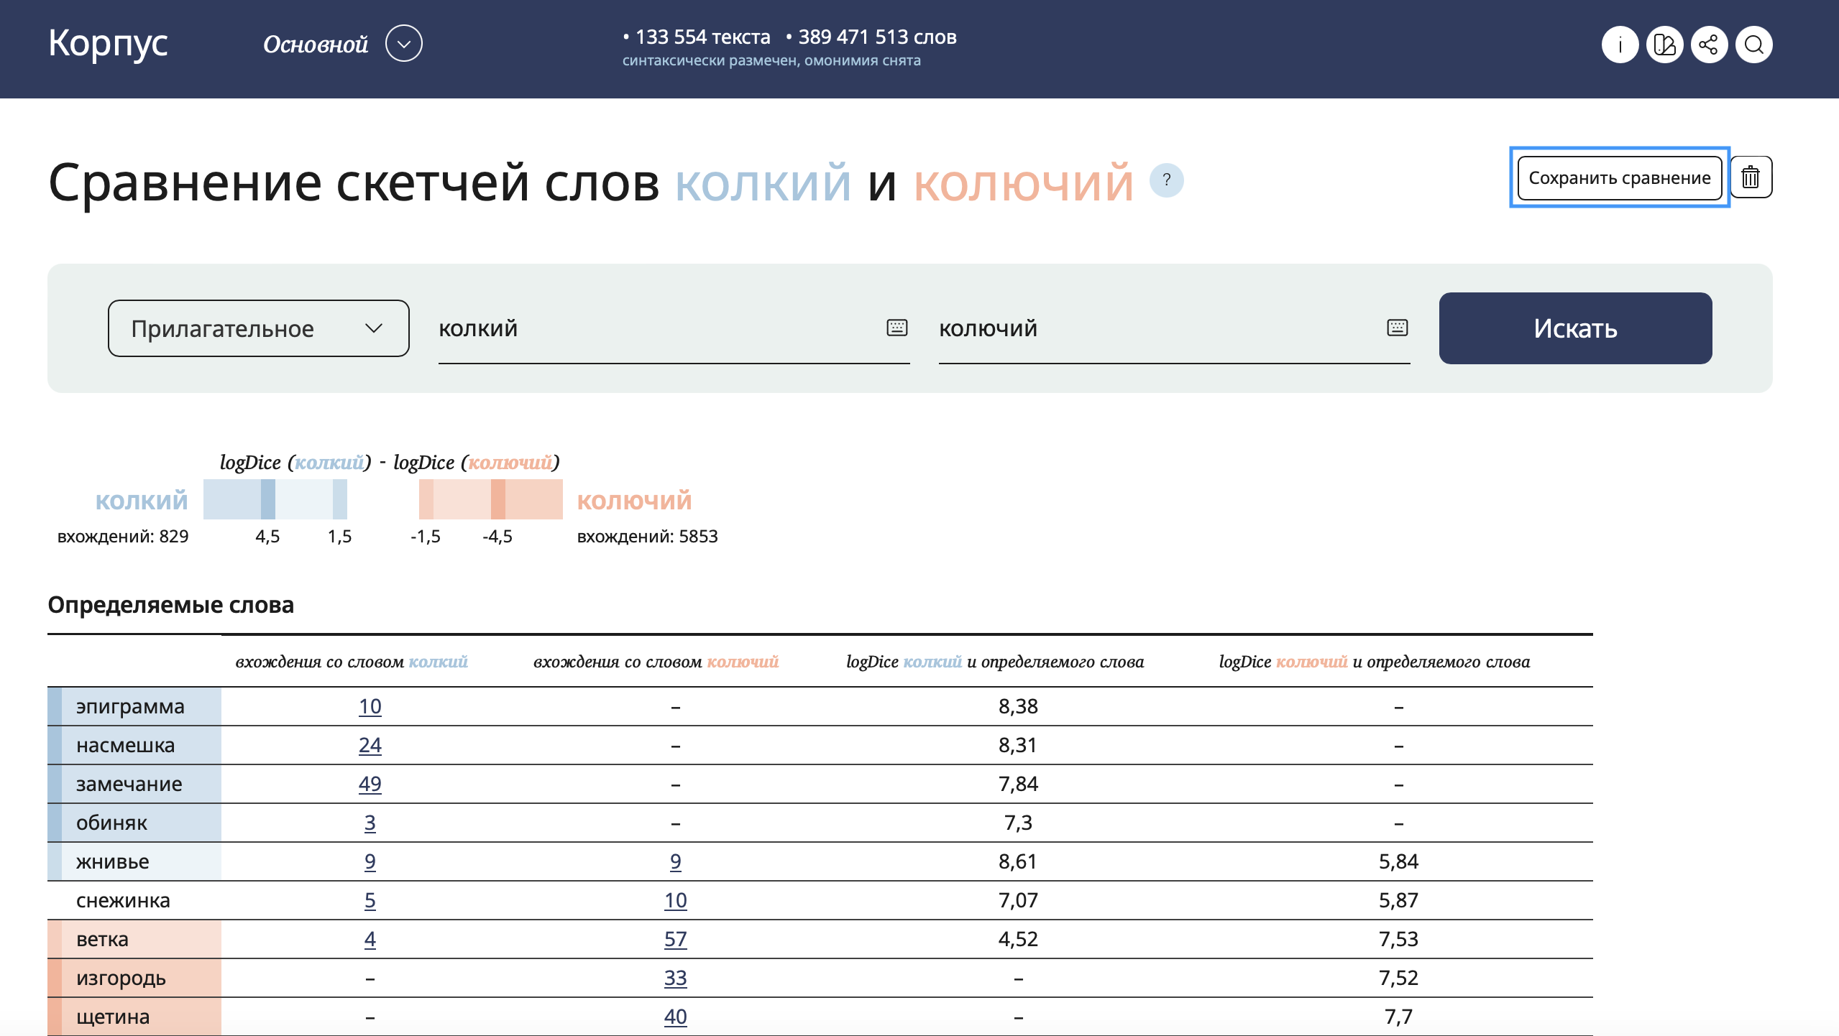1839x1036 pixels.
Task: Open virtual keyboard for колючий field
Action: (1397, 328)
